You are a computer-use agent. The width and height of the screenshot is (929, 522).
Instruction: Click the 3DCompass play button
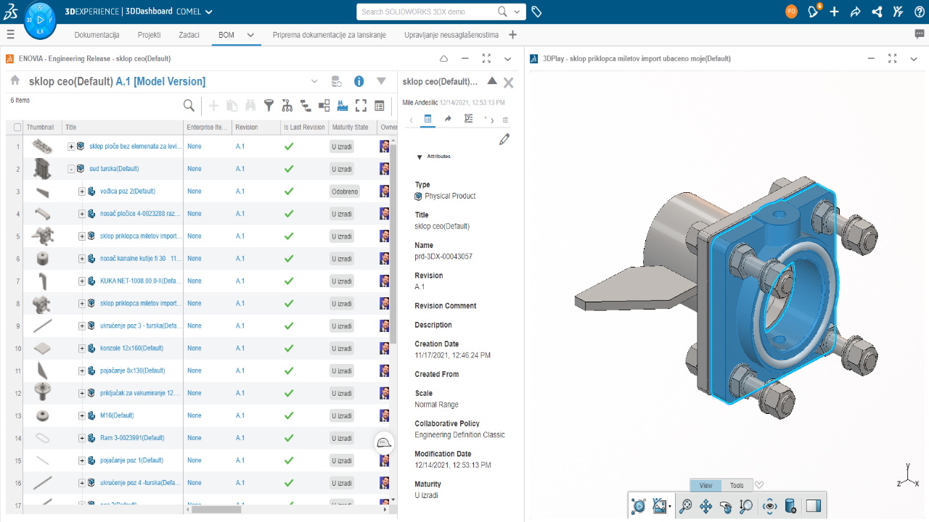coord(40,20)
